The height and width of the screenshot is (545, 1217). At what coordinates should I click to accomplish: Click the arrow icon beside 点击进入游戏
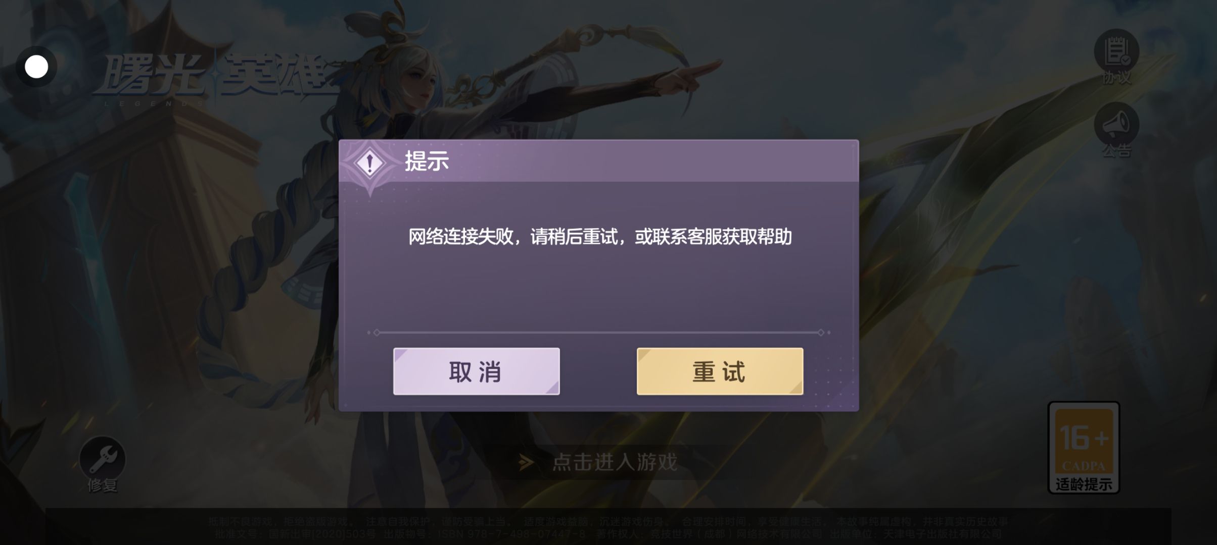(x=526, y=461)
